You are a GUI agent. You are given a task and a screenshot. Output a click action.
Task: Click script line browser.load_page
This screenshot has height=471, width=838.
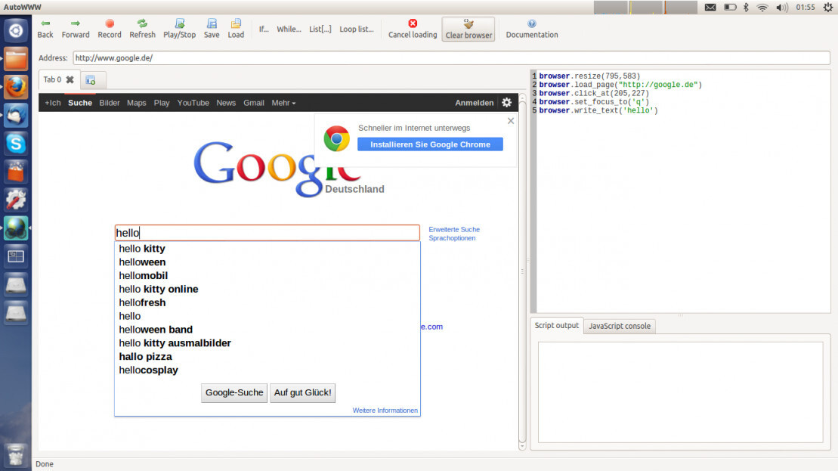[x=620, y=85]
